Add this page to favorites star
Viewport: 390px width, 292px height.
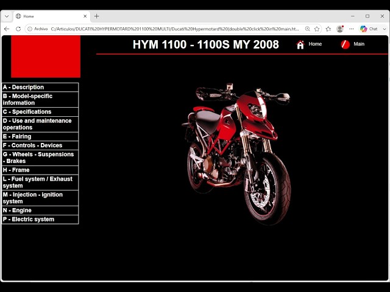317,29
